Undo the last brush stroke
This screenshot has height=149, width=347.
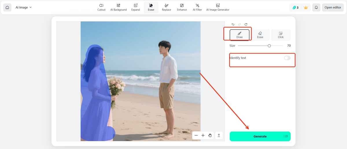click(x=233, y=25)
